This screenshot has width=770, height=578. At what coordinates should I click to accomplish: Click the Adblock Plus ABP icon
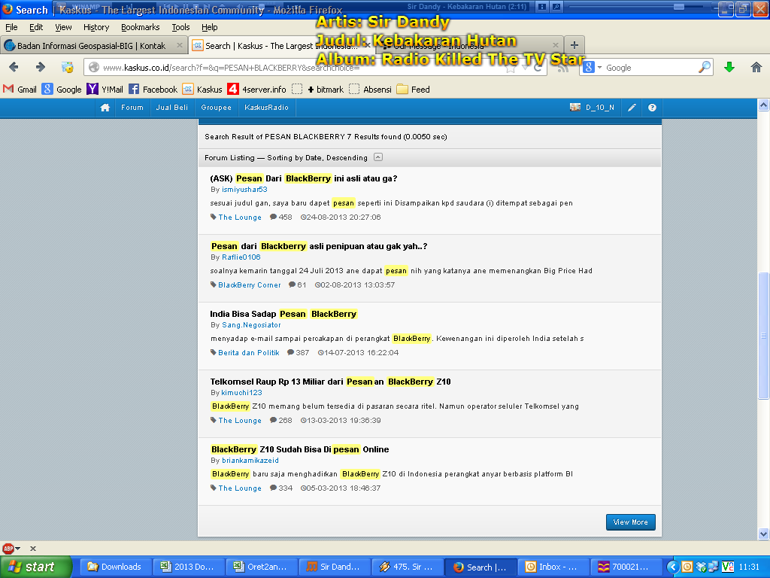[x=8, y=549]
